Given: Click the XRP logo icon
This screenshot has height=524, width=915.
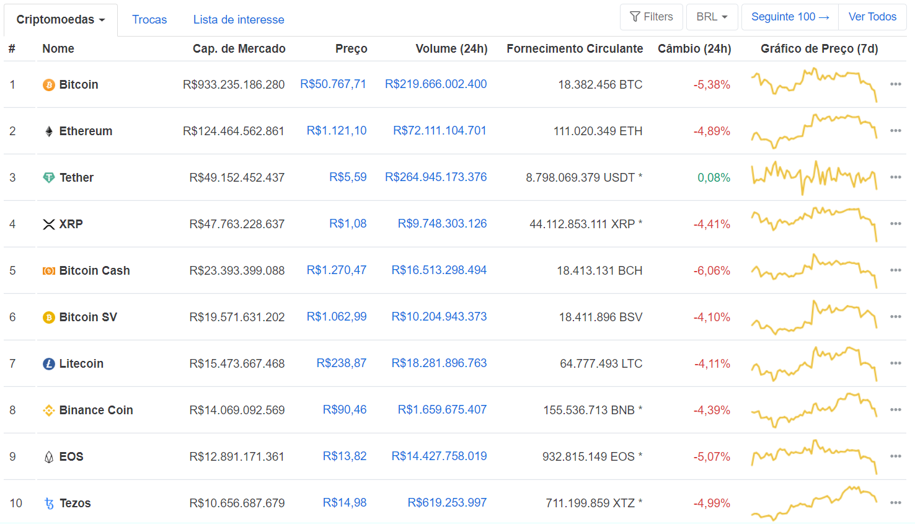Looking at the screenshot, I should pyautogui.click(x=49, y=224).
